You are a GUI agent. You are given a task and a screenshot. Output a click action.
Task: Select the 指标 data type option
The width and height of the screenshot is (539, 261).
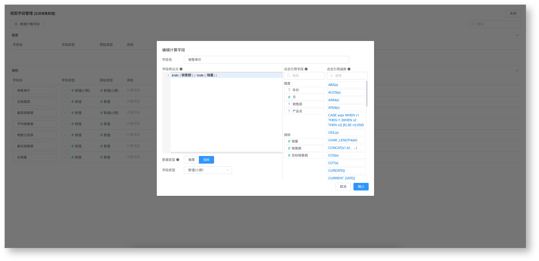pos(206,160)
